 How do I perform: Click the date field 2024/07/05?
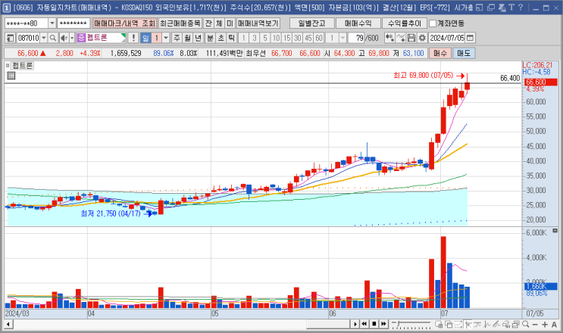point(447,38)
